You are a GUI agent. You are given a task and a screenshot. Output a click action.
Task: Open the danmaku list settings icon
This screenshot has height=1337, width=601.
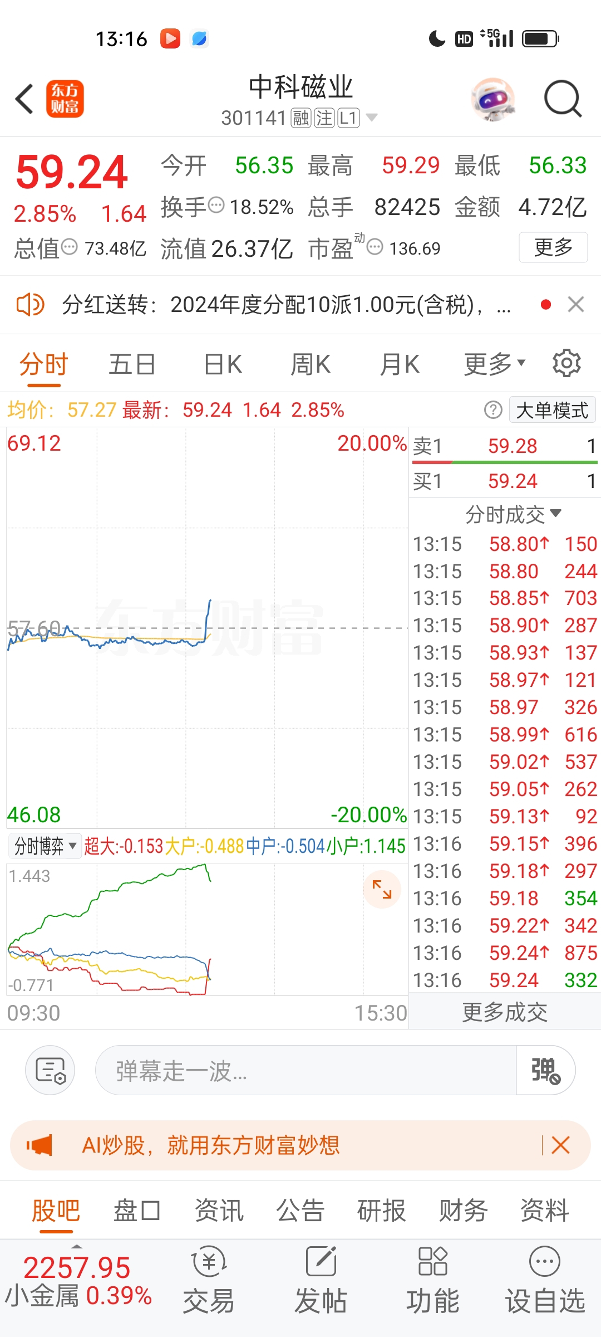click(x=50, y=1070)
